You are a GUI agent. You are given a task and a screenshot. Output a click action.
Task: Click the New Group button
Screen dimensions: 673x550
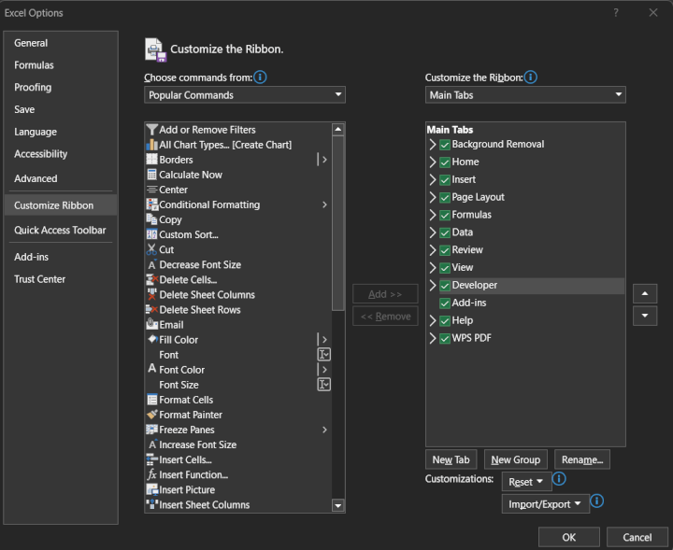click(x=515, y=459)
